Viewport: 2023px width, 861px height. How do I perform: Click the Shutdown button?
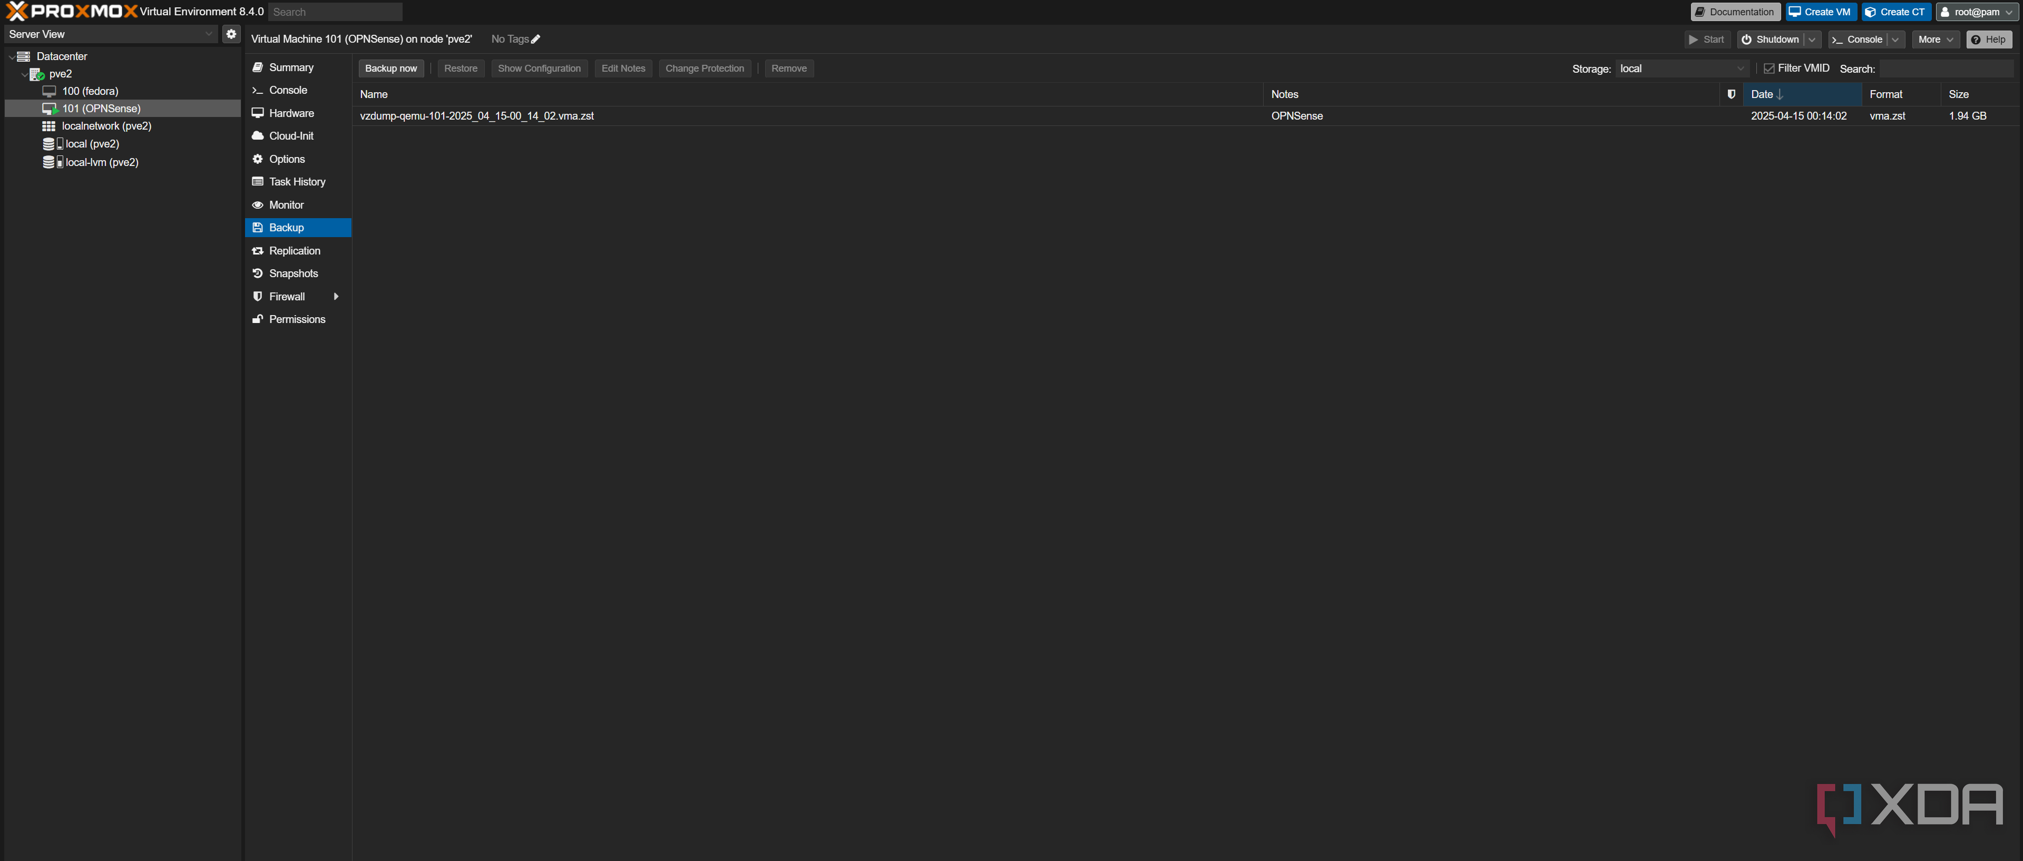coord(1771,40)
